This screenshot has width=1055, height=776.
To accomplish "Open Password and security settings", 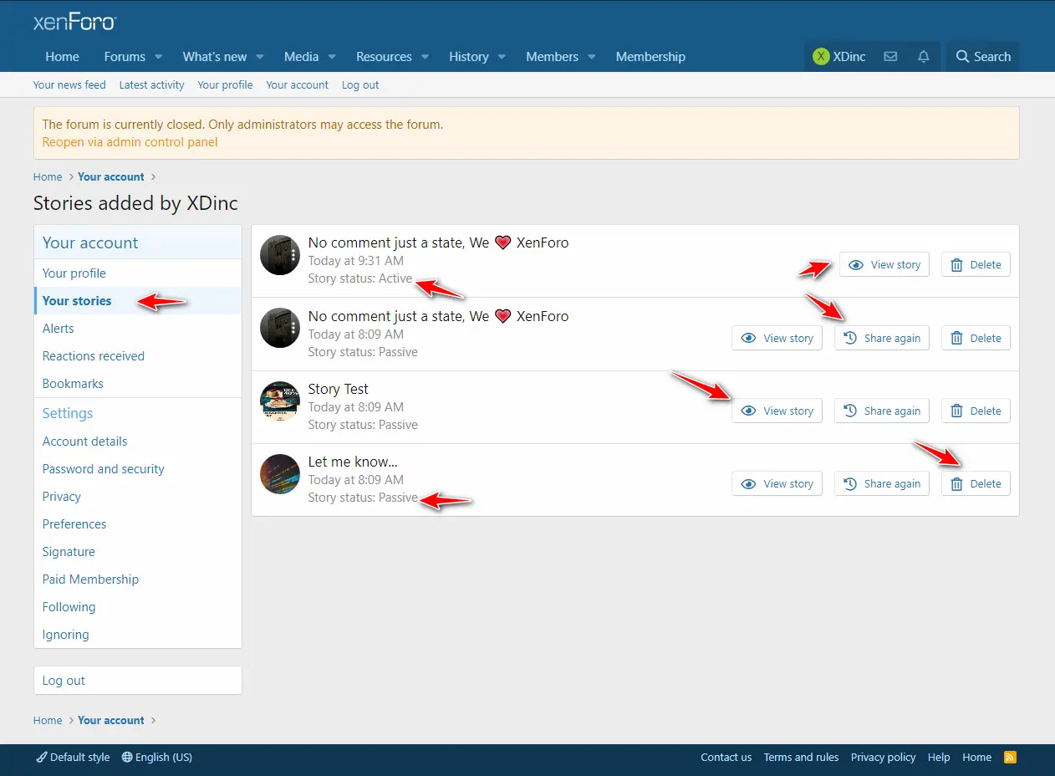I will point(104,469).
